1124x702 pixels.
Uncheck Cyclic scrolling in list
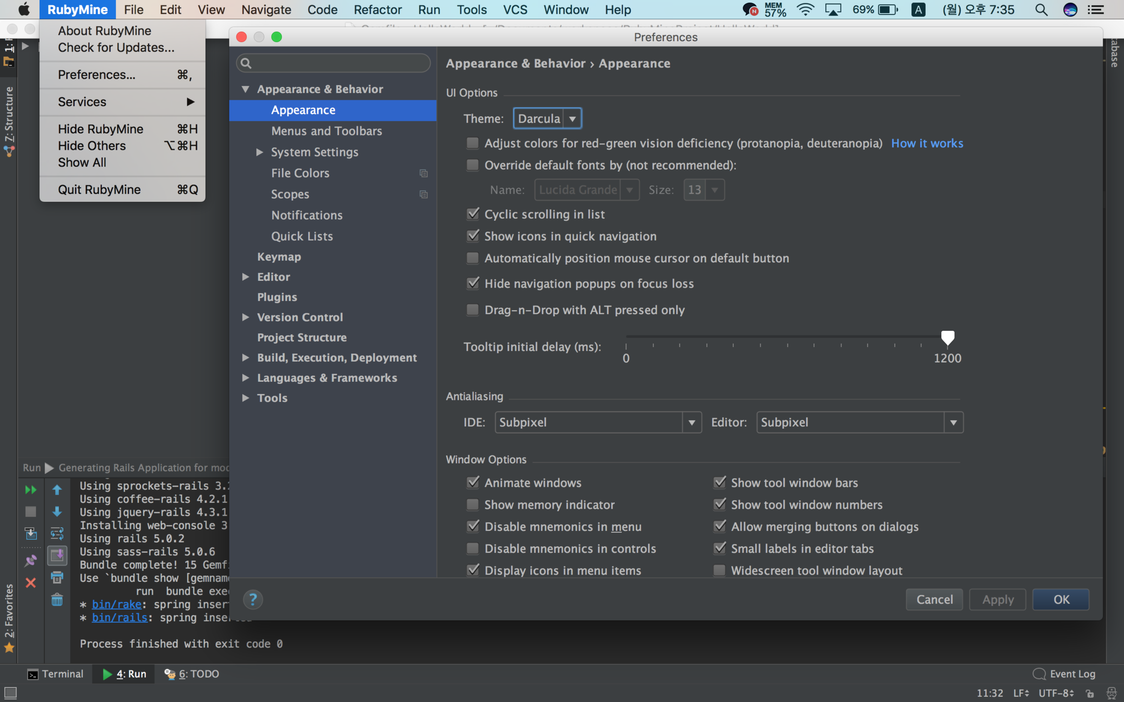(472, 214)
